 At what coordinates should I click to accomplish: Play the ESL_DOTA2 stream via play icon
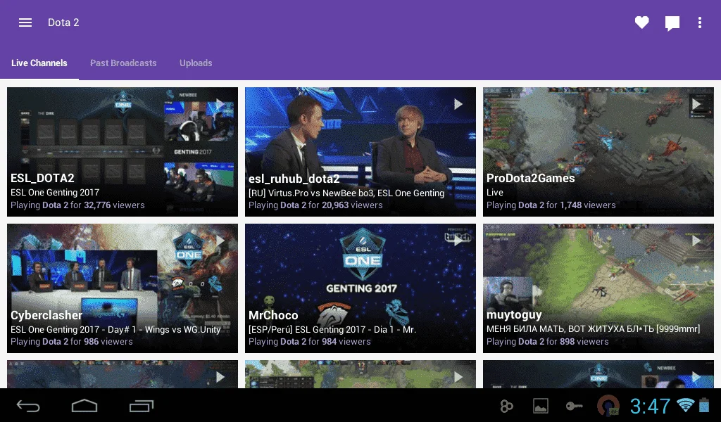(220, 104)
